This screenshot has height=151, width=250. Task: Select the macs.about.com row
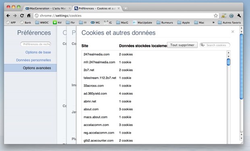click(x=154, y=117)
